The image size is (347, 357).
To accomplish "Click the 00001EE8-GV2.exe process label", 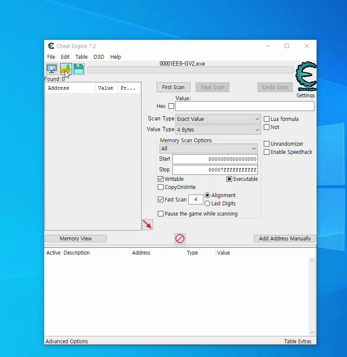I will (182, 63).
